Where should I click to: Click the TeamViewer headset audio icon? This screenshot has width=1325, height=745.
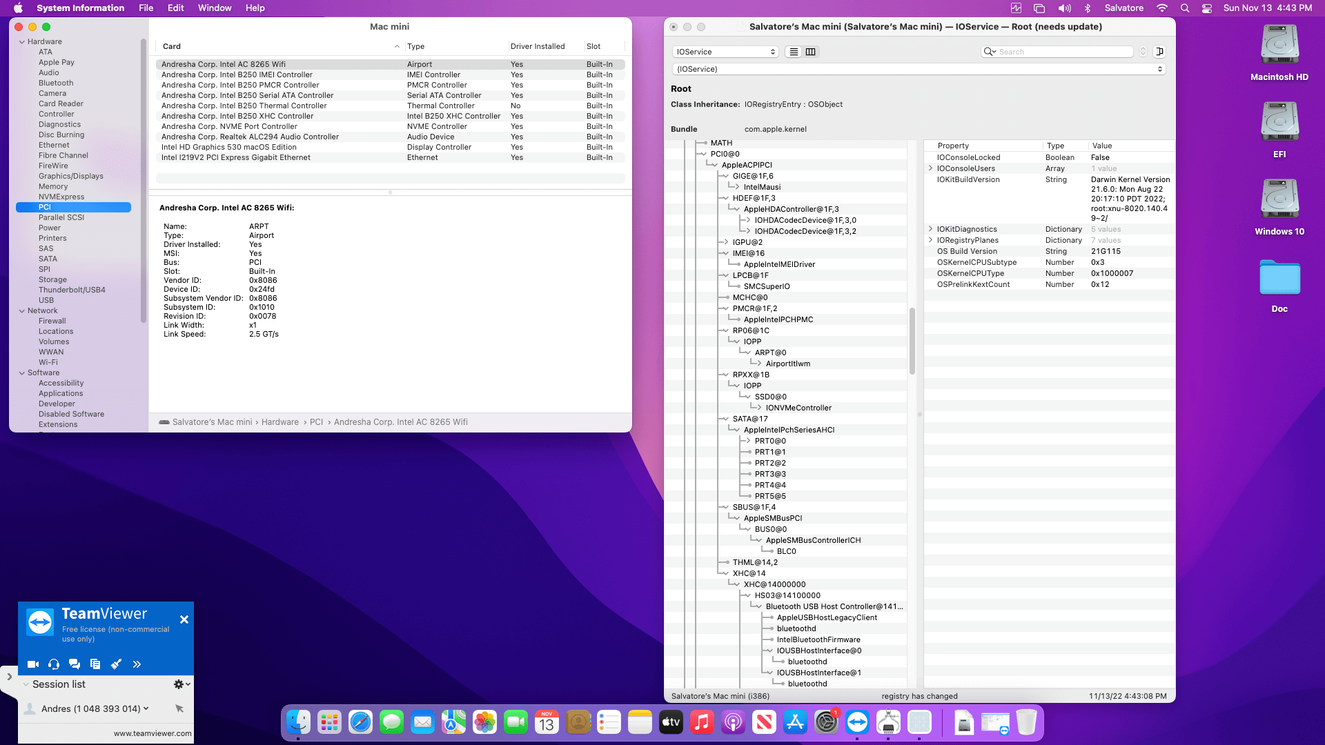(54, 664)
